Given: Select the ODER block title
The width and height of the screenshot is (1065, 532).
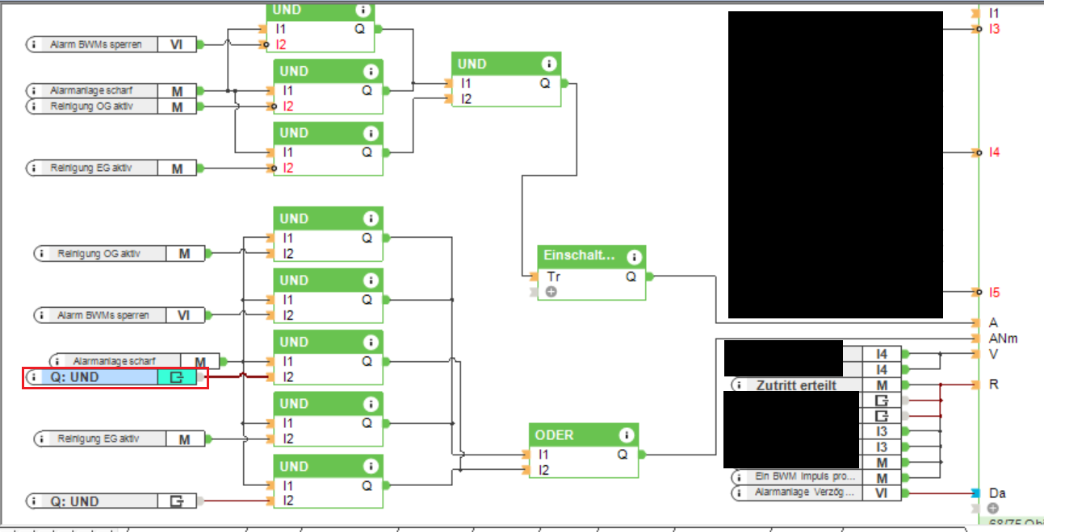Looking at the screenshot, I should pyautogui.click(x=555, y=434).
